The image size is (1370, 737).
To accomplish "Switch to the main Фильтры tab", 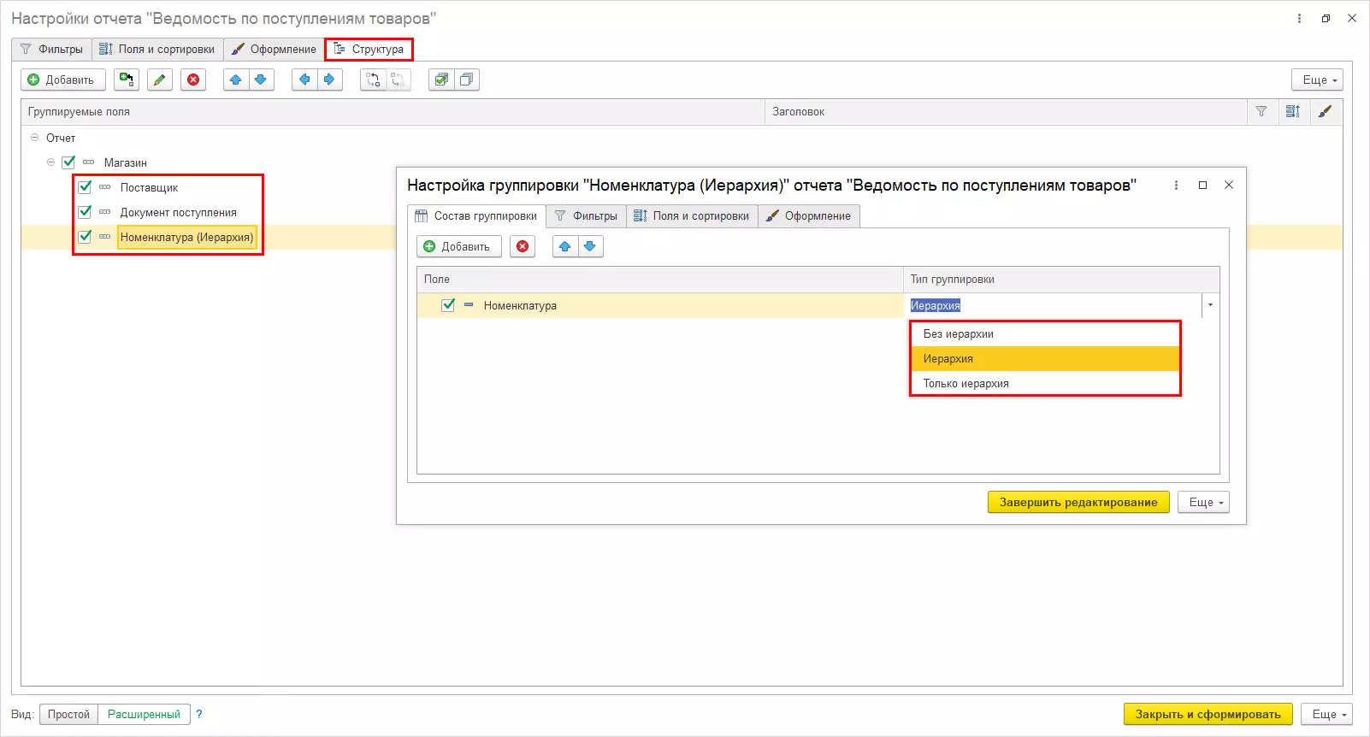I will 52,49.
